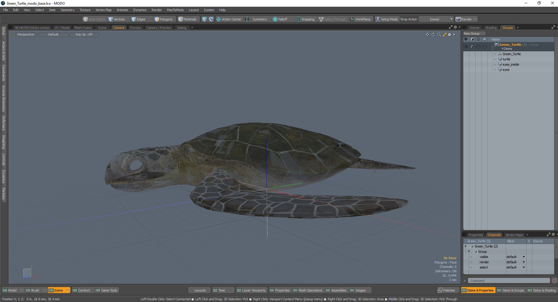The height and width of the screenshot is (302, 558).
Task: Open the Deformers vertical sidebar tab
Action: (3, 123)
